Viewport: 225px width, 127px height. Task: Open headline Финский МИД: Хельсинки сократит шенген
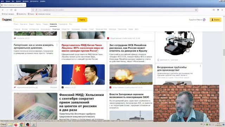pos(82,102)
